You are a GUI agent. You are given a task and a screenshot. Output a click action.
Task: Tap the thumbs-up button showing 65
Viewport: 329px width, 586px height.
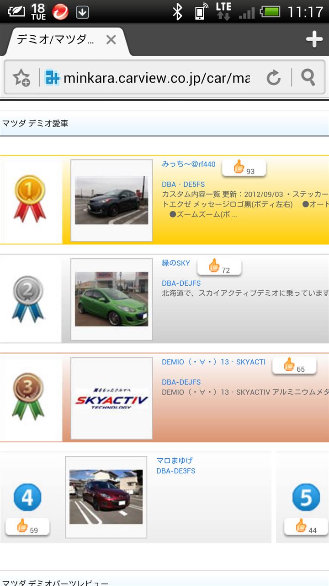pos(294,365)
